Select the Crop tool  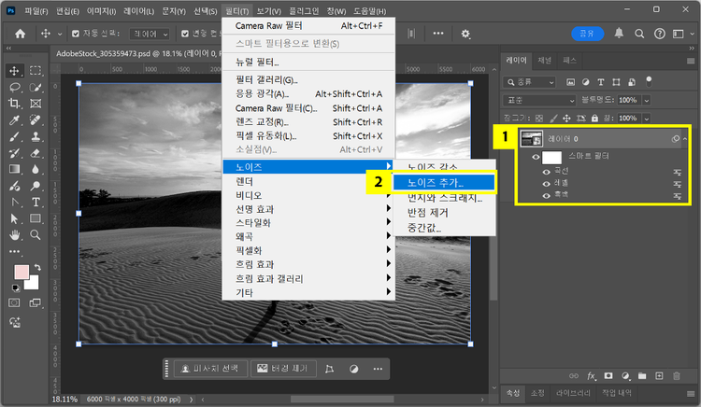point(14,104)
